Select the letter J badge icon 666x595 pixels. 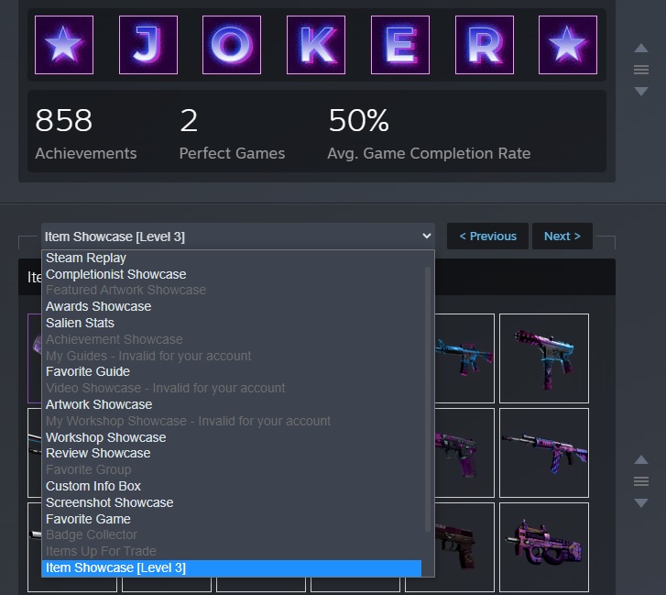point(148,45)
